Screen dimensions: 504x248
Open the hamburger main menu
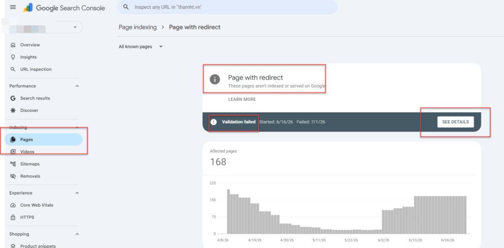pyautogui.click(x=13, y=7)
